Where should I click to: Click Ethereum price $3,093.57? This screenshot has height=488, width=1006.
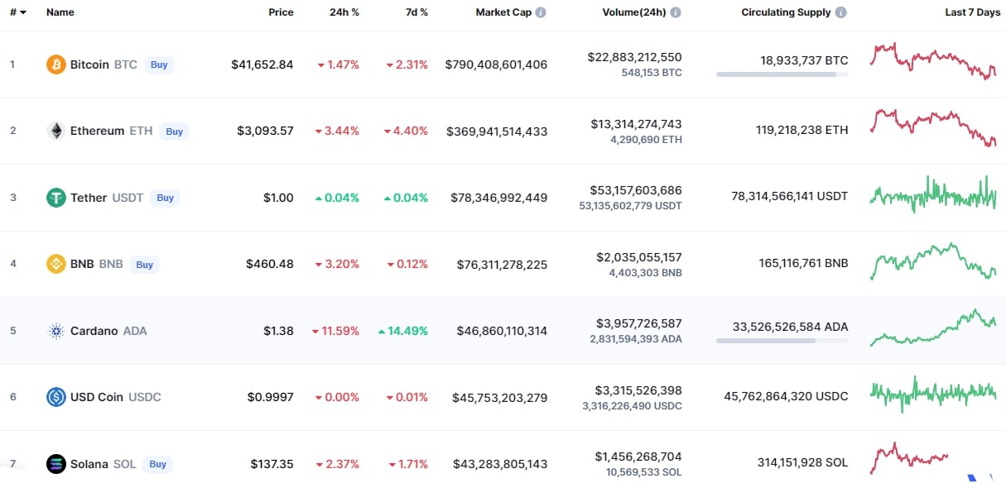pos(265,131)
